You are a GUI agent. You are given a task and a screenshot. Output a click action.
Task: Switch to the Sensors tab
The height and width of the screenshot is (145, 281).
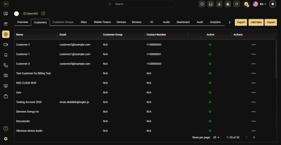coord(137,22)
